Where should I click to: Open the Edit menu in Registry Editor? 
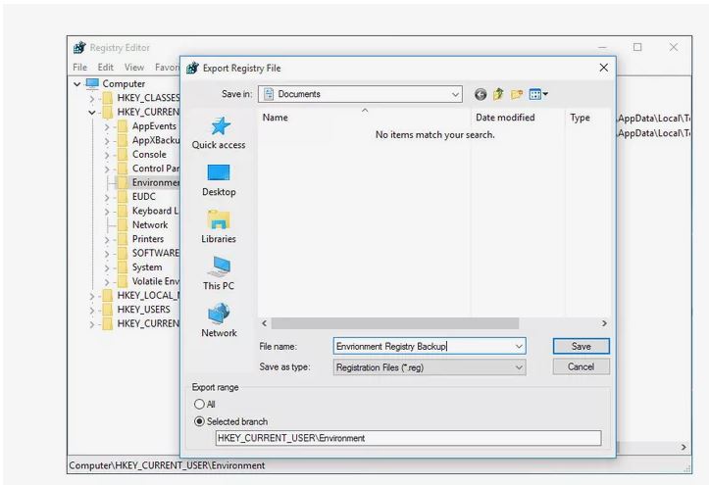tap(106, 68)
